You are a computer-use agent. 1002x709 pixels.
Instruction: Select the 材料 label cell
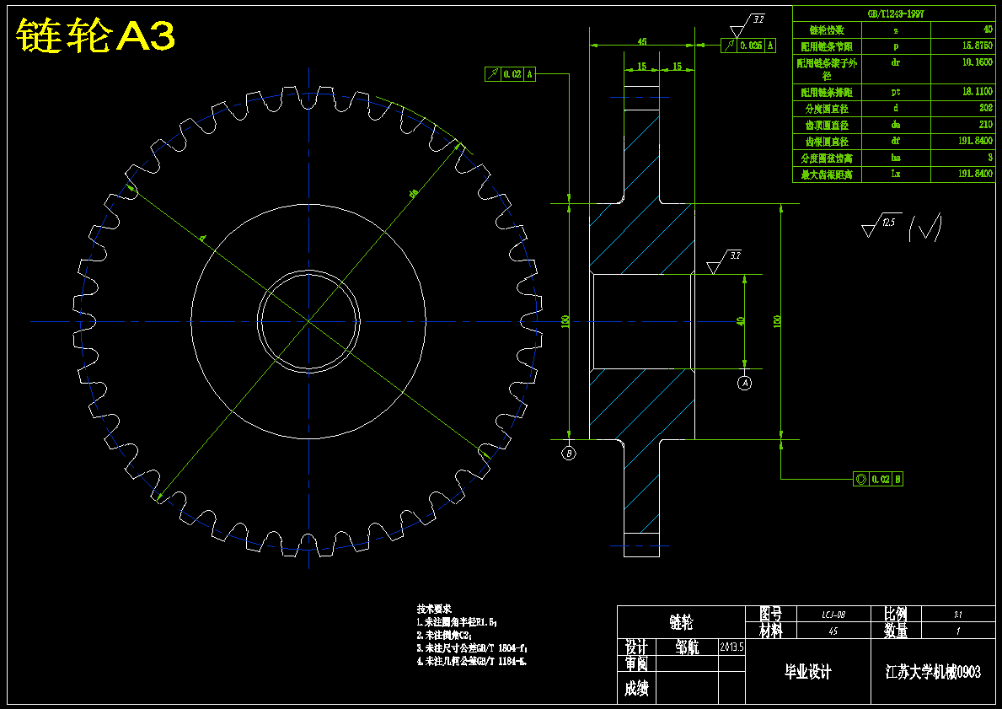(770, 631)
